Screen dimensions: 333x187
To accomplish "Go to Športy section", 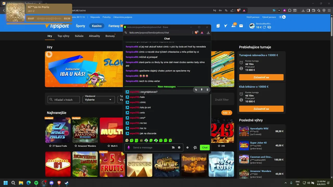I will 80,26.
